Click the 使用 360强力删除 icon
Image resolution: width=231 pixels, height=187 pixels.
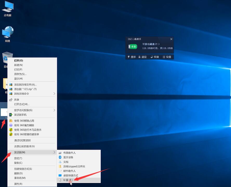(11, 125)
